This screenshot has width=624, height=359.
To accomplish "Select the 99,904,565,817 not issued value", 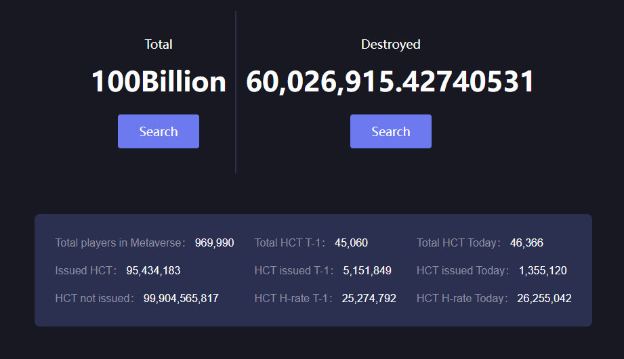I will (181, 299).
